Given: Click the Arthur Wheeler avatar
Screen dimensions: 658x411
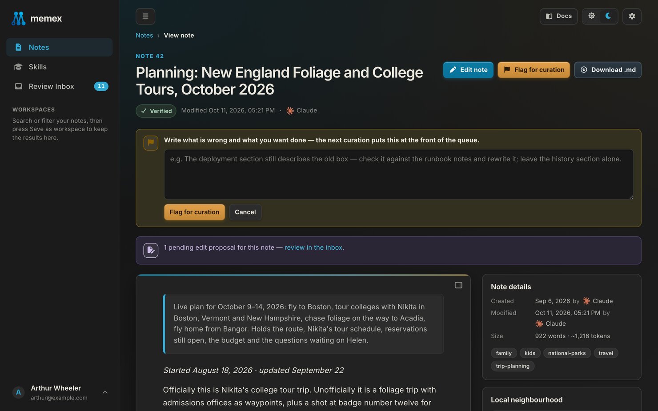Looking at the screenshot, I should [18, 392].
